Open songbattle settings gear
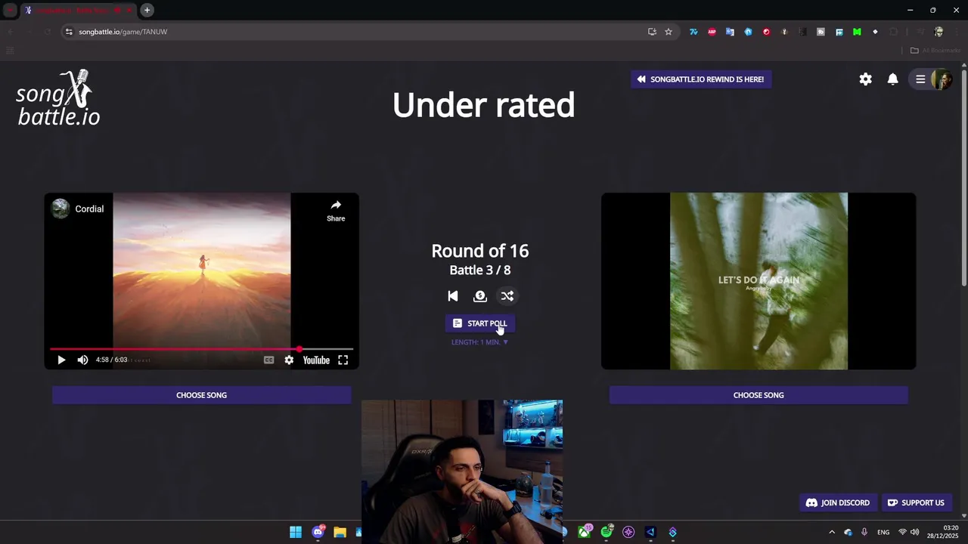 point(866,79)
